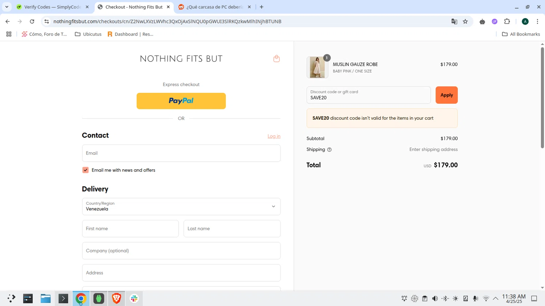Open Chrome three-dot menu
The image size is (545, 306).
point(537,21)
